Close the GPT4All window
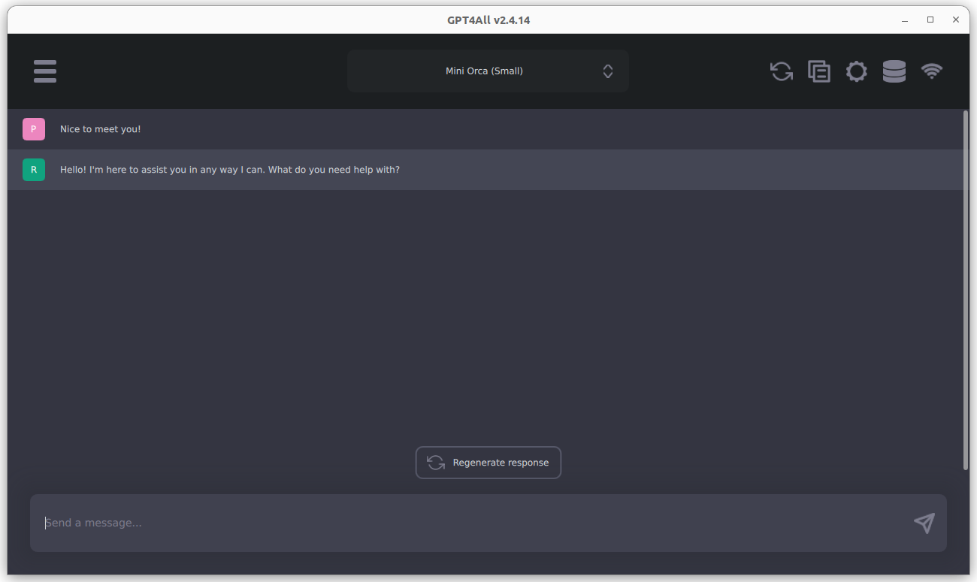This screenshot has height=582, width=977. [x=955, y=20]
